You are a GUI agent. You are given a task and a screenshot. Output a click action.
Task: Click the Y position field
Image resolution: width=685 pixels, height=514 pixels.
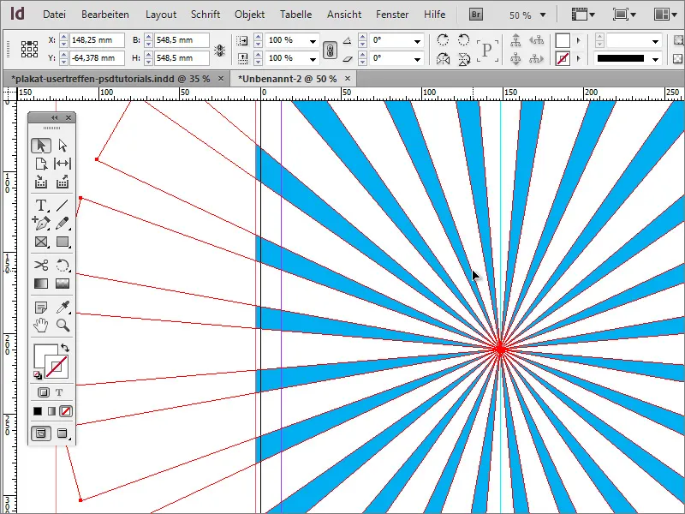(x=97, y=57)
